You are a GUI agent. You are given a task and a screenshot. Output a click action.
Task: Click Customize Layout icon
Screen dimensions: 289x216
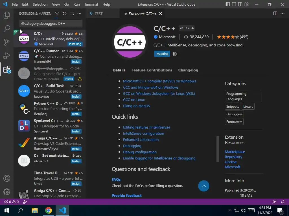(x=247, y=4)
